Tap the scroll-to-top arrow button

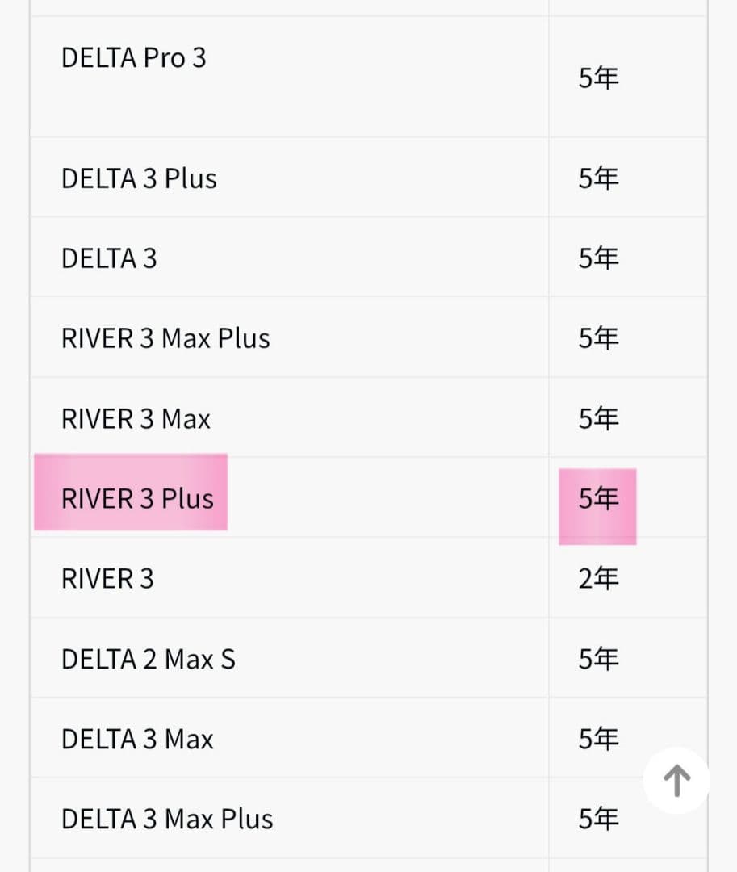click(x=676, y=780)
